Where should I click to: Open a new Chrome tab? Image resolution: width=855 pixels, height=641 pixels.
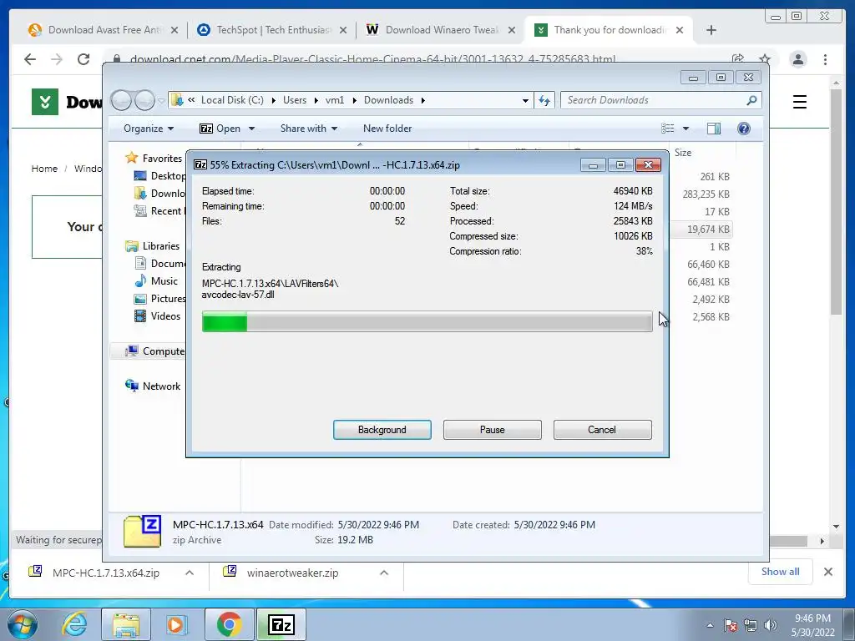click(711, 30)
